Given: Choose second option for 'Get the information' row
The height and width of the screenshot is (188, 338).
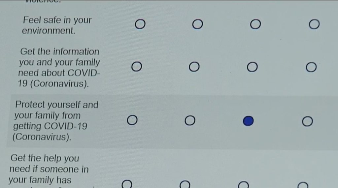Looking at the screenshot, I should 194,67.
